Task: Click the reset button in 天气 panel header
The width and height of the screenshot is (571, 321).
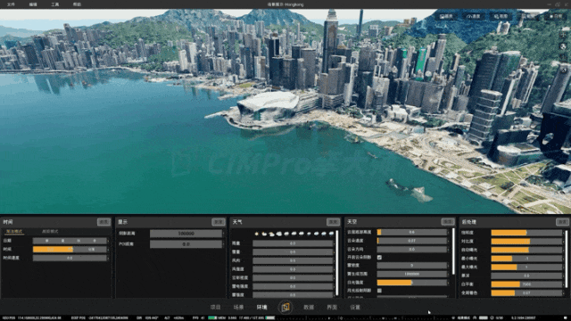Action: (333, 222)
